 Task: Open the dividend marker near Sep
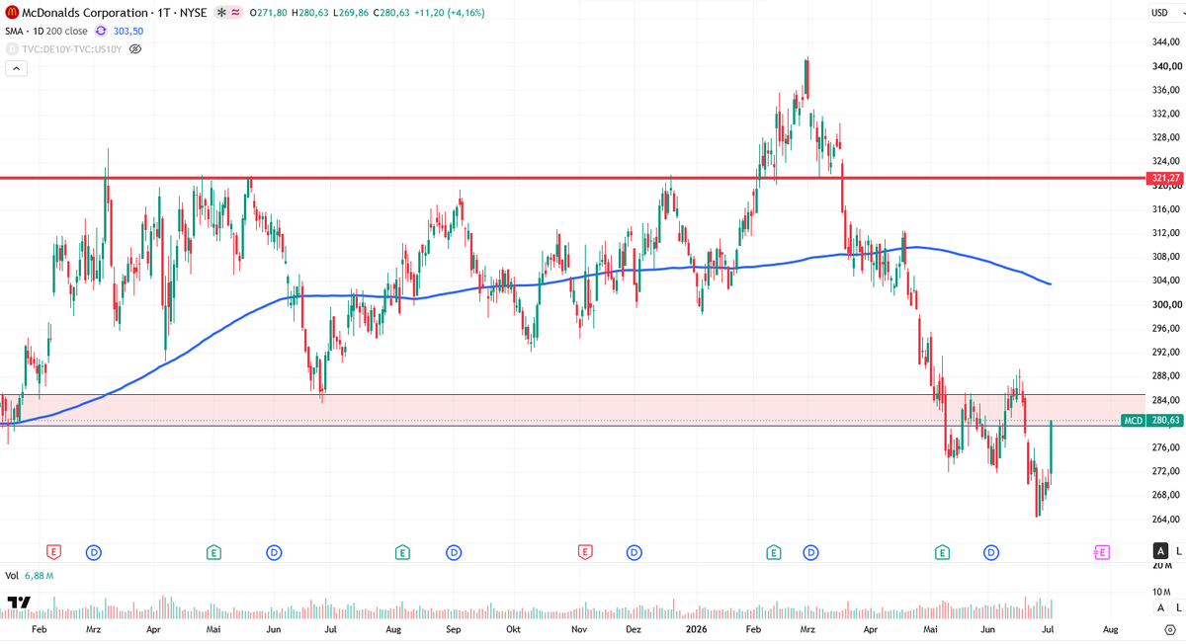pyautogui.click(x=453, y=552)
